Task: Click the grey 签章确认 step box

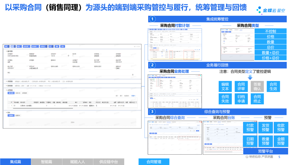Action: coord(257,86)
